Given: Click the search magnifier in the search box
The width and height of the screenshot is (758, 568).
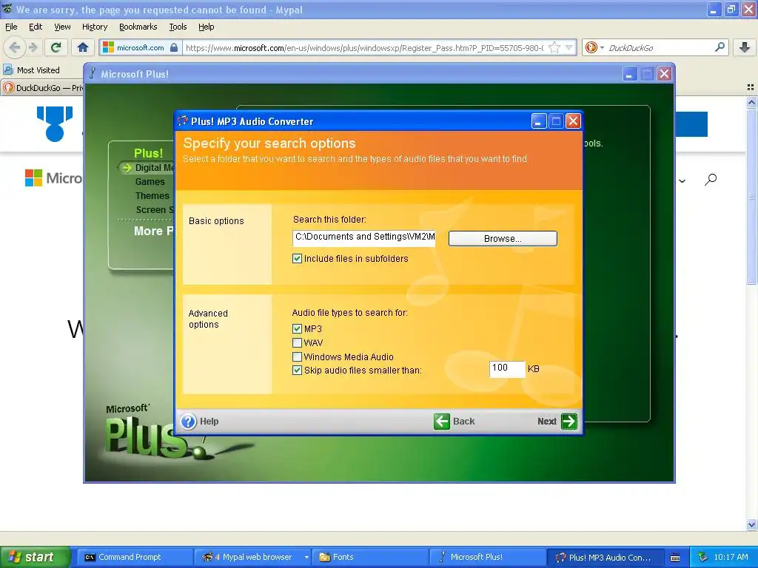Looking at the screenshot, I should coord(720,47).
